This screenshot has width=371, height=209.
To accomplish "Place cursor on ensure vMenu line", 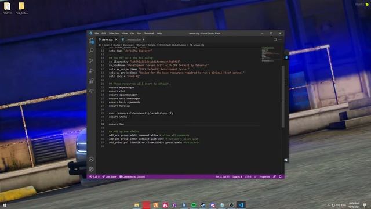I will click(x=118, y=117).
